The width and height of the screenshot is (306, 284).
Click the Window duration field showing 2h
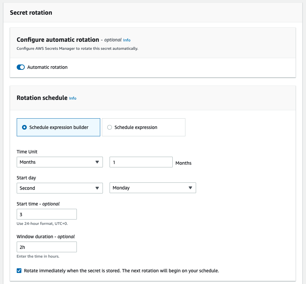[x=46, y=247]
